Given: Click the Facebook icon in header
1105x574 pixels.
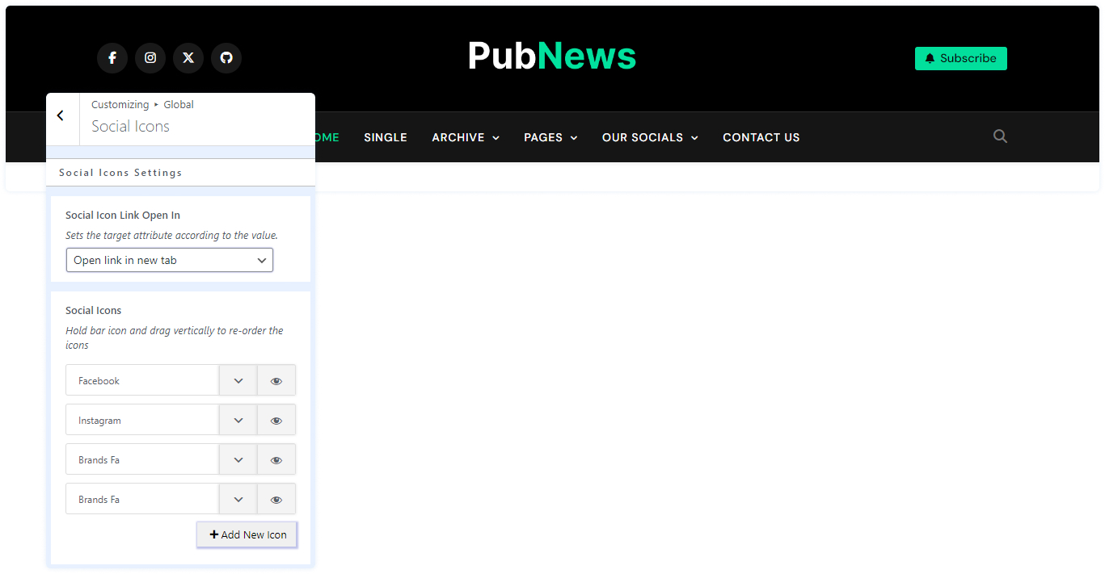Looking at the screenshot, I should click(112, 58).
